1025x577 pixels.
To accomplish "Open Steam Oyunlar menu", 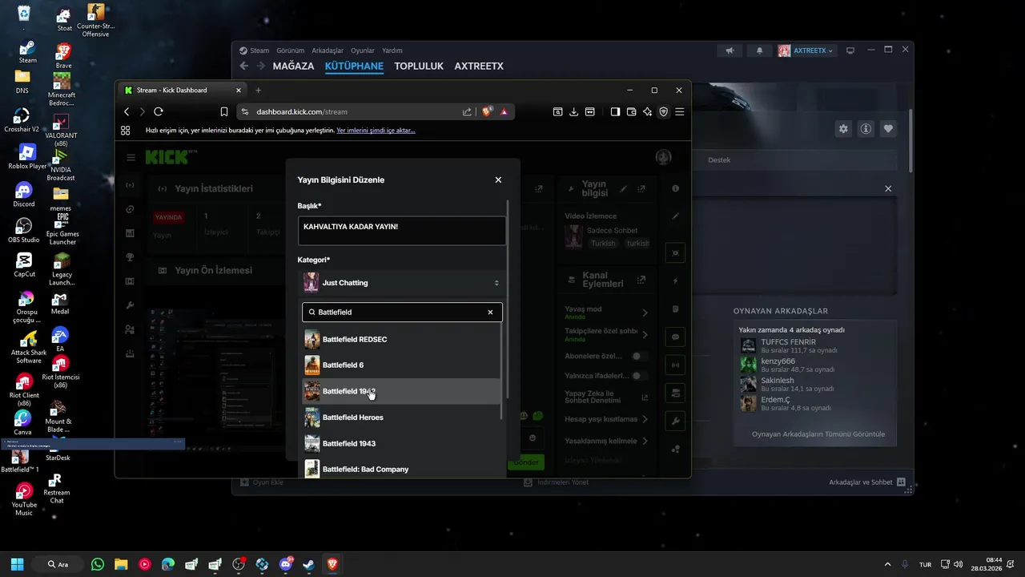I will tap(363, 50).
